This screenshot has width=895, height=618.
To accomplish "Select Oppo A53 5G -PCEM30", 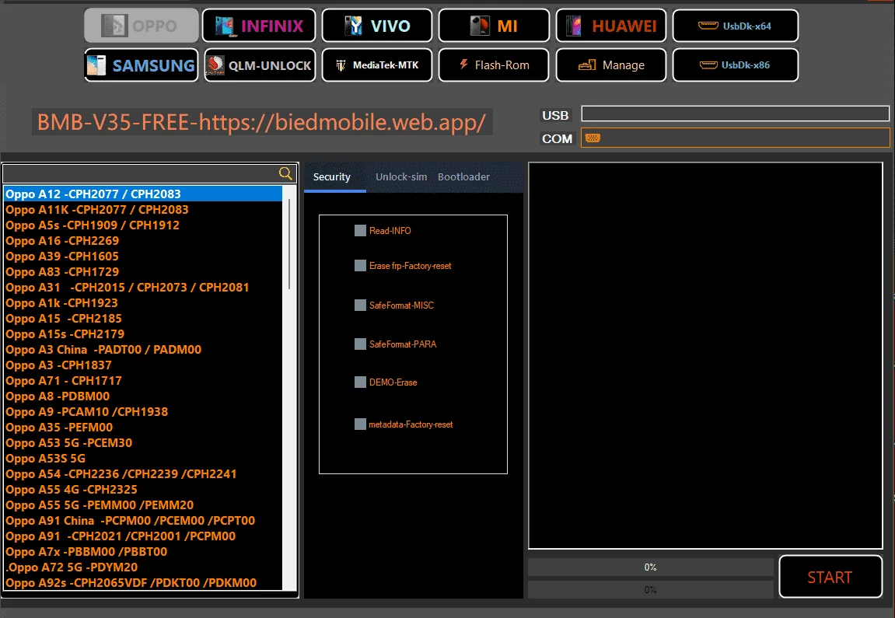I will [x=143, y=443].
